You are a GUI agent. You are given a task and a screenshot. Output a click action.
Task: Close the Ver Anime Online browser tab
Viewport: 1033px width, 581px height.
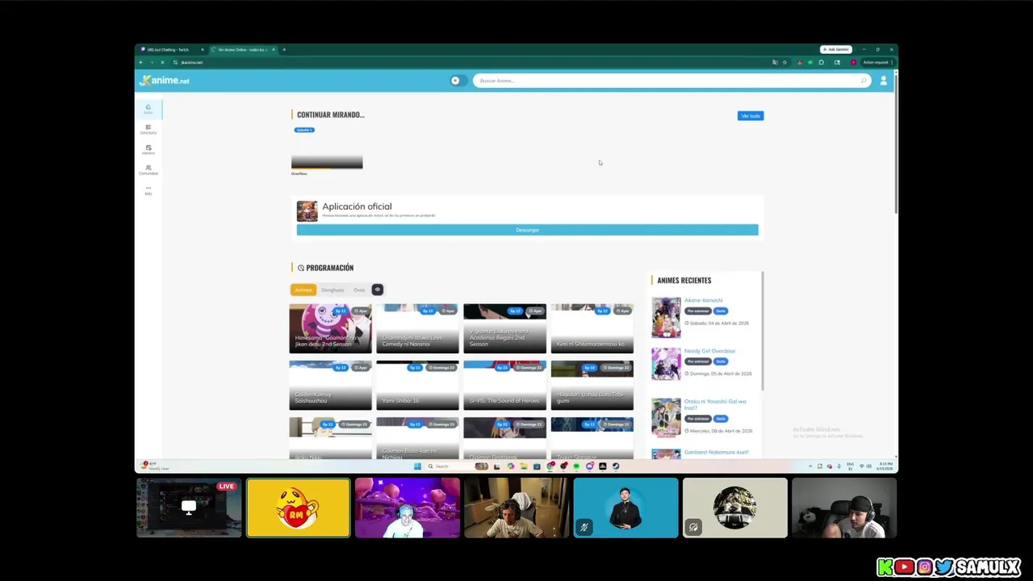point(274,50)
